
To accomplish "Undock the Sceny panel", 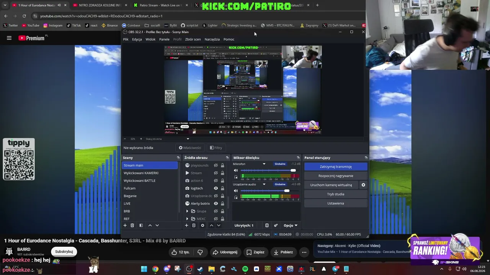I will click(178, 158).
